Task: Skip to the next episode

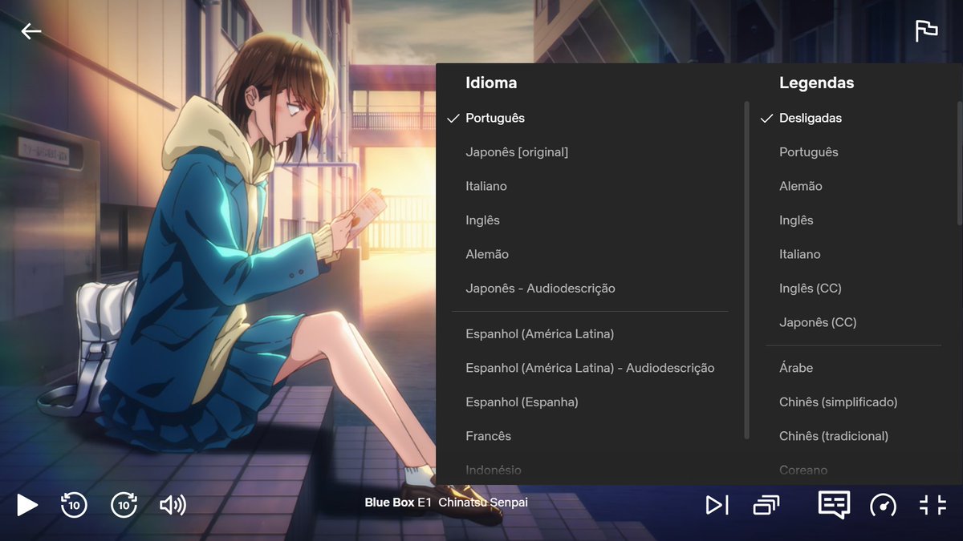Action: click(x=717, y=505)
